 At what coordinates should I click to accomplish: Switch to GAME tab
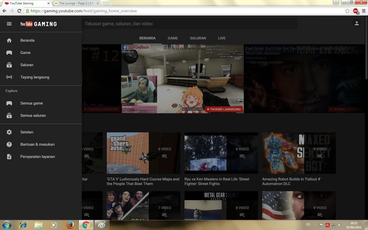tap(173, 38)
